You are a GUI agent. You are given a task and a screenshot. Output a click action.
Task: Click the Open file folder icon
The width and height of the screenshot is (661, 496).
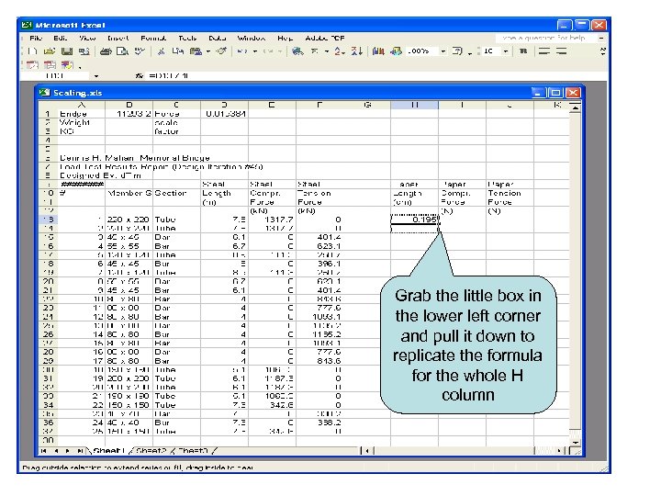click(x=50, y=51)
